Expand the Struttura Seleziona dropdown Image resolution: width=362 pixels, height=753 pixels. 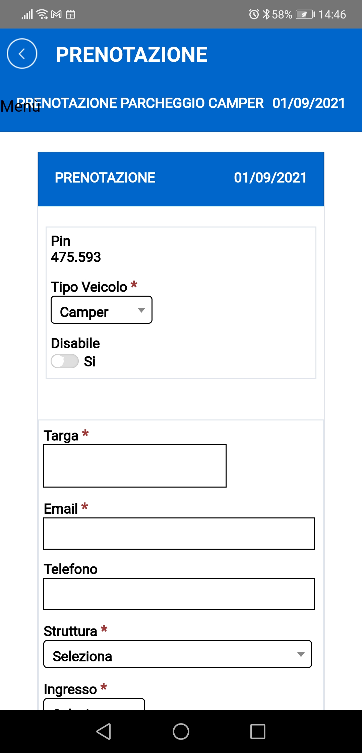coord(178,654)
